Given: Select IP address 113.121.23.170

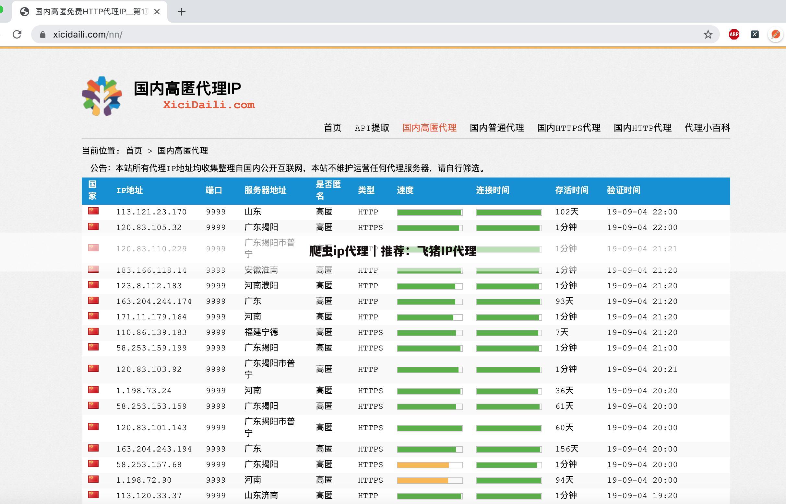Looking at the screenshot, I should (x=151, y=212).
